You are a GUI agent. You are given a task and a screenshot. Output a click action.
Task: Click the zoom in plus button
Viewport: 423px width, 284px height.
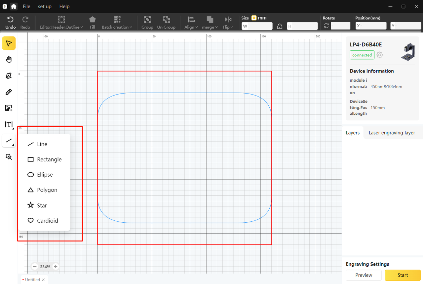pyautogui.click(x=56, y=267)
